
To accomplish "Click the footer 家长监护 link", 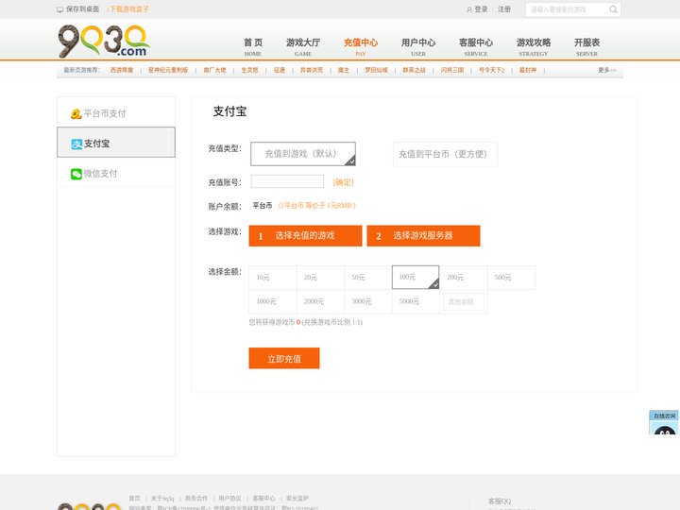I will point(297,499).
